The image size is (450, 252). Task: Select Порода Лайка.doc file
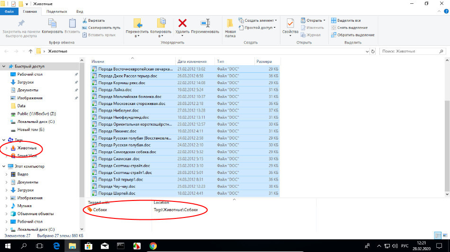pyautogui.click(x=185, y=90)
